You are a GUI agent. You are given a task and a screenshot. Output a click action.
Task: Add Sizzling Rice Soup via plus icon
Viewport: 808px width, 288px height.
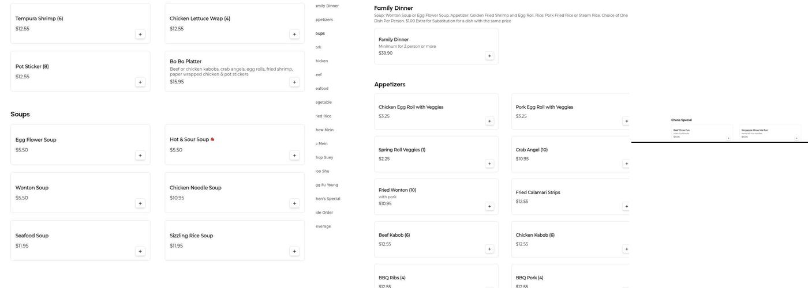click(294, 251)
